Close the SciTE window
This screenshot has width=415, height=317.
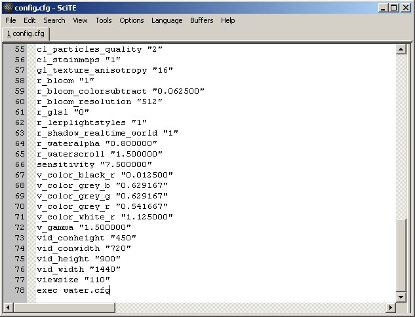tap(406, 7)
